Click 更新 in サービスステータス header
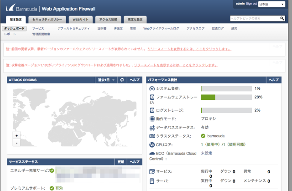The image size is (292, 191). point(121,162)
